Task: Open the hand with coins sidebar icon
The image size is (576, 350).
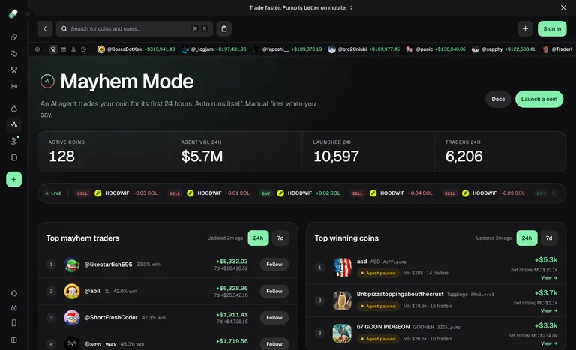Action: [x=14, y=141]
